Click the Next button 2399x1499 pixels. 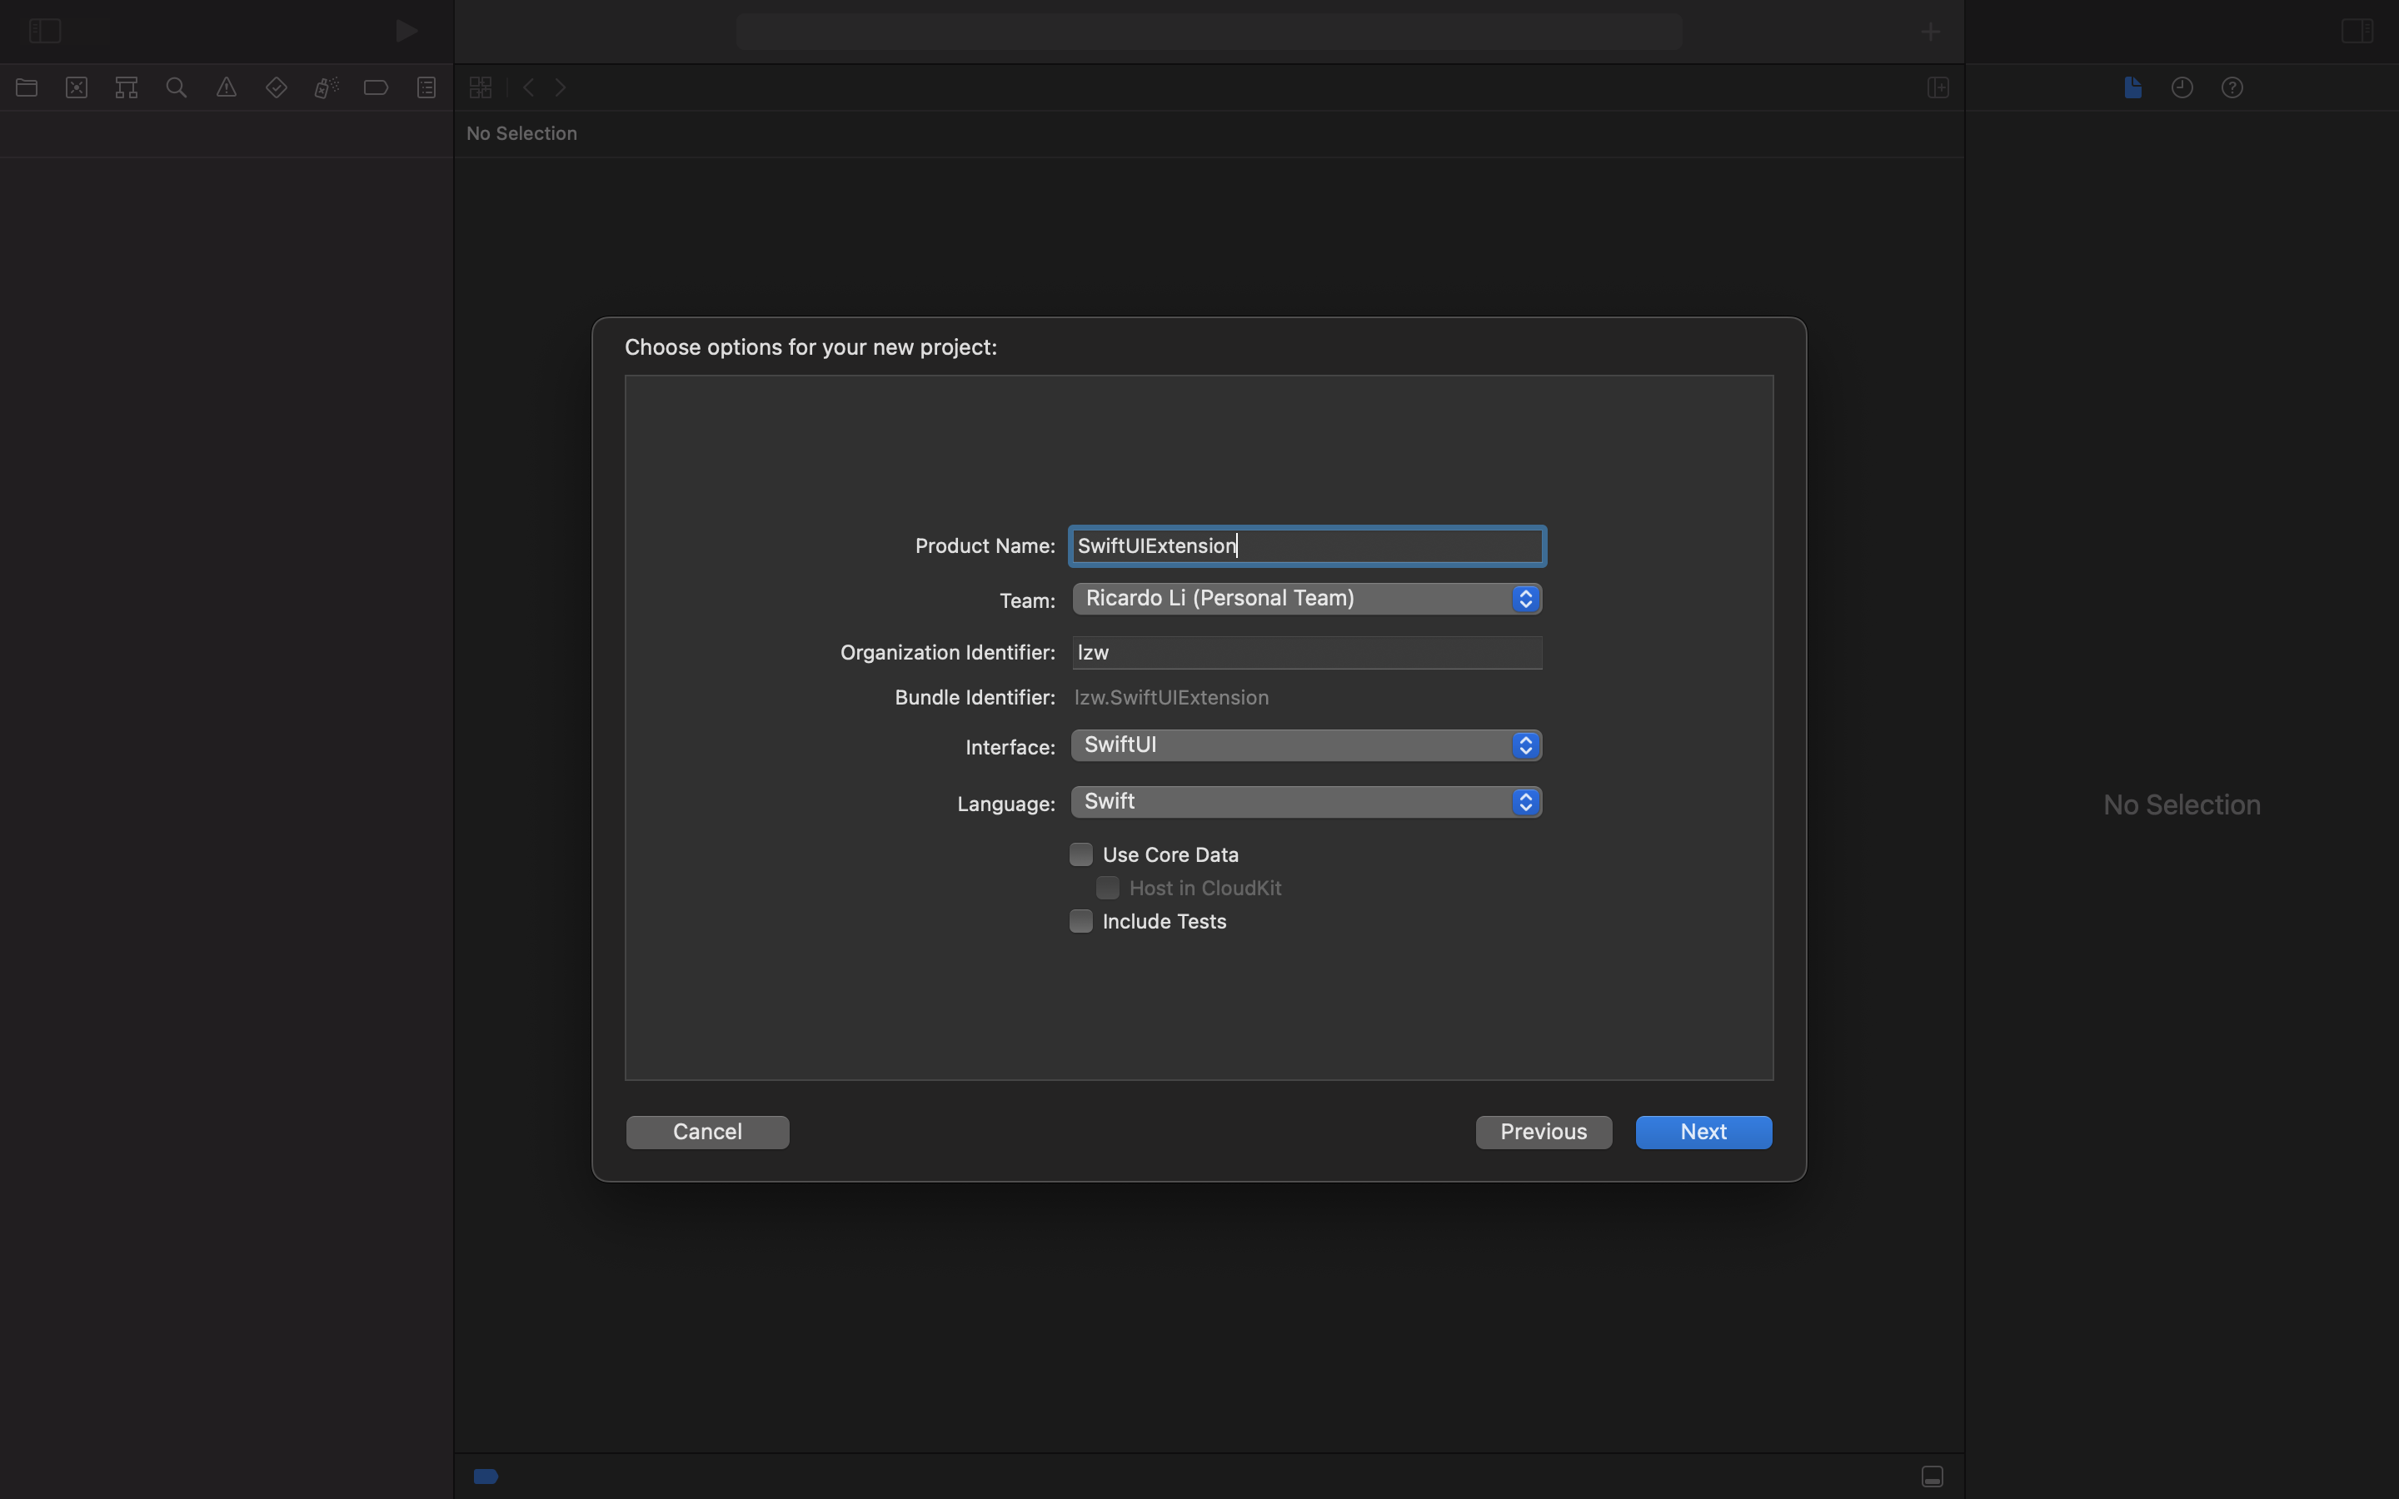(x=1703, y=1133)
